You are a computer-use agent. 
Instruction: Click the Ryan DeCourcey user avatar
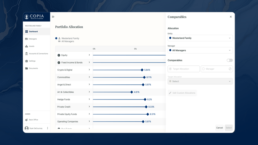[x=27, y=128]
